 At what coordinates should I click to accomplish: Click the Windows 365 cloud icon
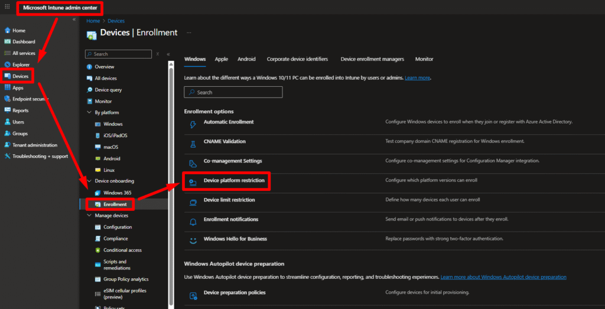[x=97, y=193]
